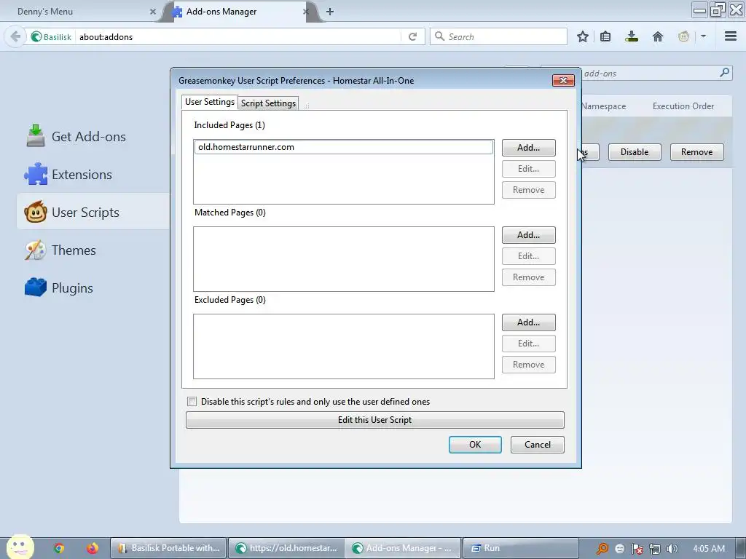Go to the home page icon
The image size is (746, 559).
click(658, 36)
